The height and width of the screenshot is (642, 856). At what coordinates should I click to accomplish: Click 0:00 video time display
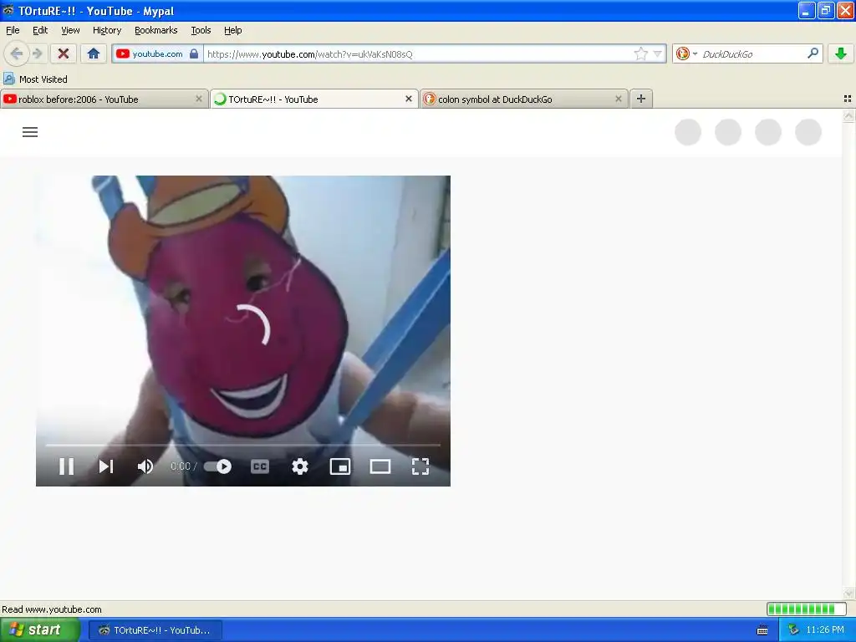pyautogui.click(x=181, y=466)
